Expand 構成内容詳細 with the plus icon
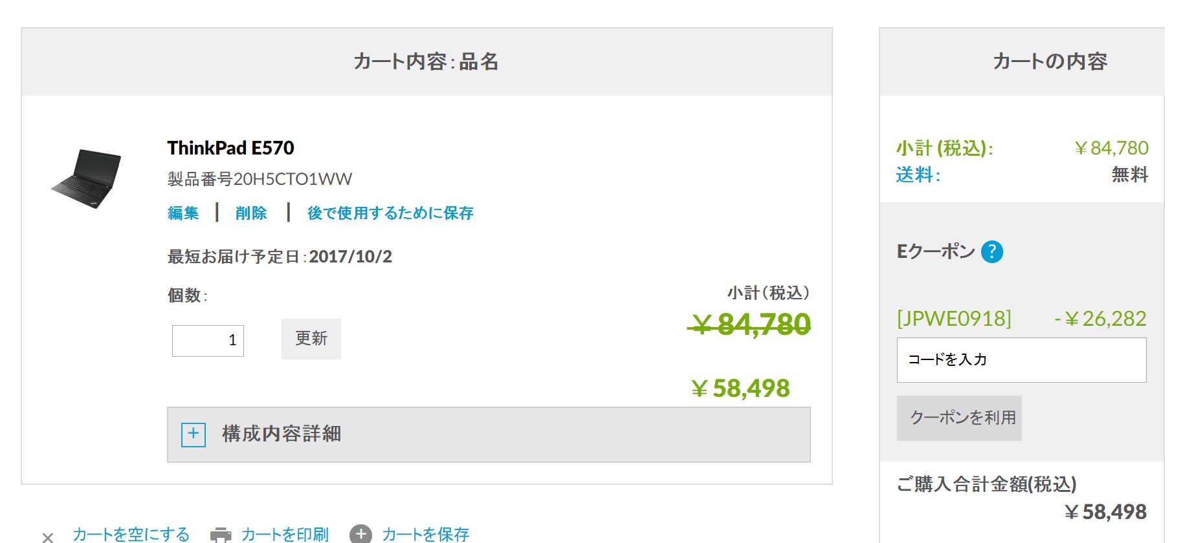The height and width of the screenshot is (543, 1196). pos(193,434)
